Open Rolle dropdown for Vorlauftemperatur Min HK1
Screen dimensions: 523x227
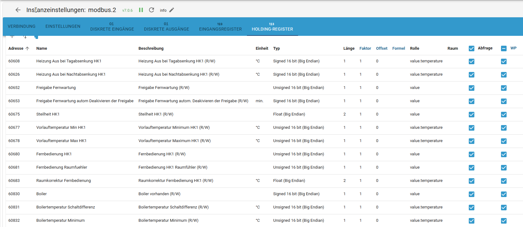426,128
